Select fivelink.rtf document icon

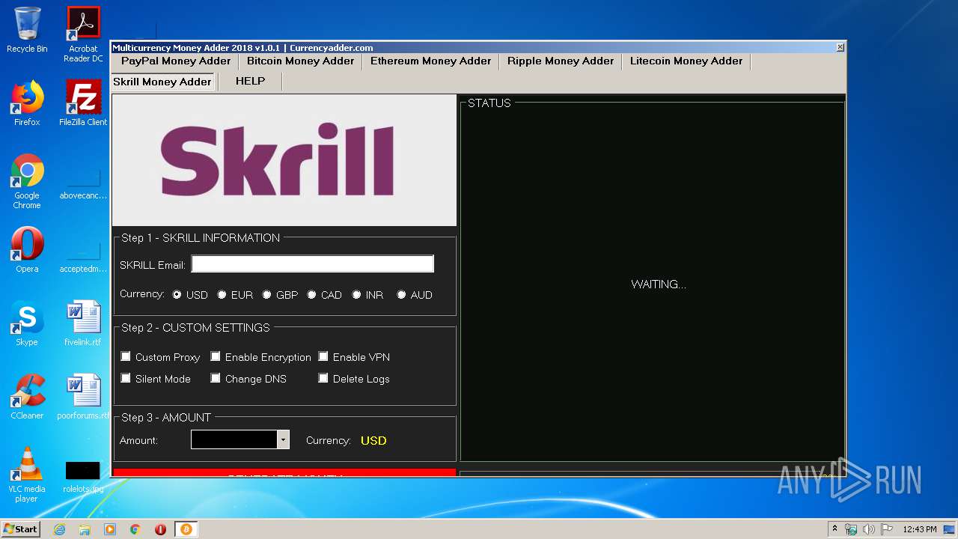83,323
